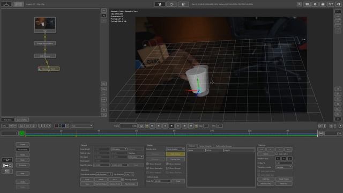Screen dimensions: 343x193
Task: Zoom in timeline with plus icon
Action: [x=11, y=126]
